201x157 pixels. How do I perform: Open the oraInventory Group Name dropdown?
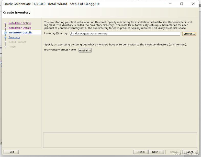pyautogui.click(x=85, y=50)
